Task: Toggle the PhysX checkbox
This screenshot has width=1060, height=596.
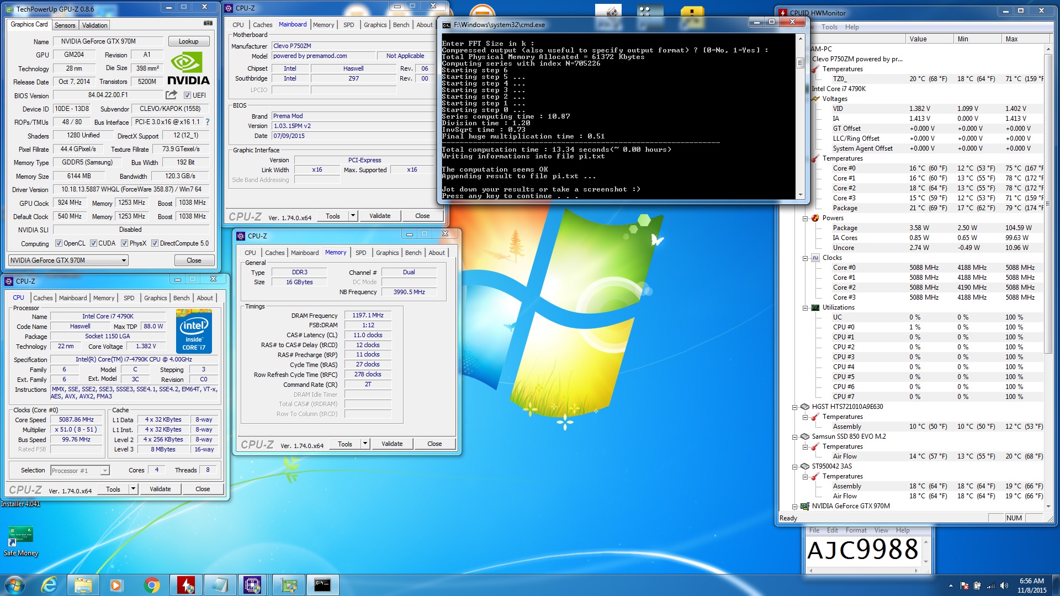Action: click(x=124, y=243)
